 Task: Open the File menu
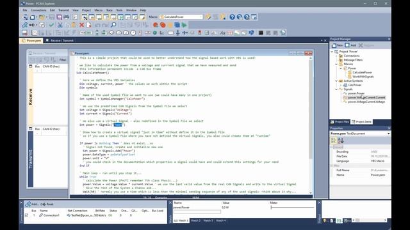(25, 10)
